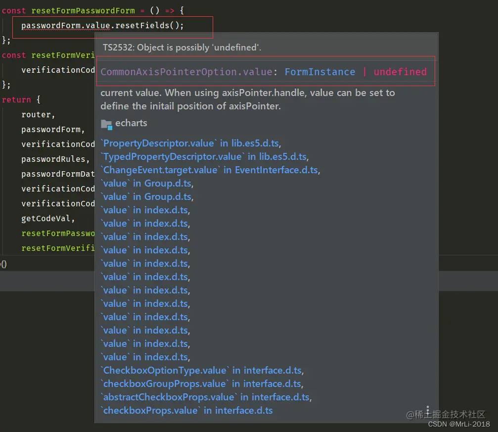Image resolution: width=498 pixels, height=432 pixels.
Task: Click the FormInstance type in tooltip
Action: tap(319, 72)
